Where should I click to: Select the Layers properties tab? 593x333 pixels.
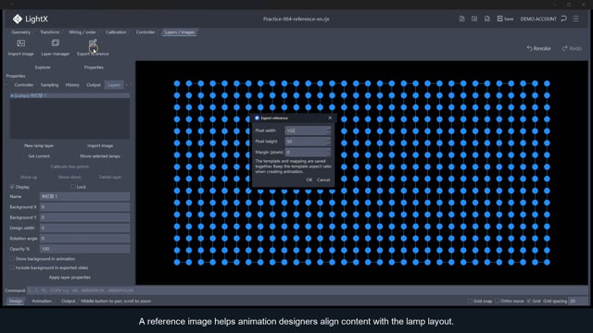[x=114, y=85]
